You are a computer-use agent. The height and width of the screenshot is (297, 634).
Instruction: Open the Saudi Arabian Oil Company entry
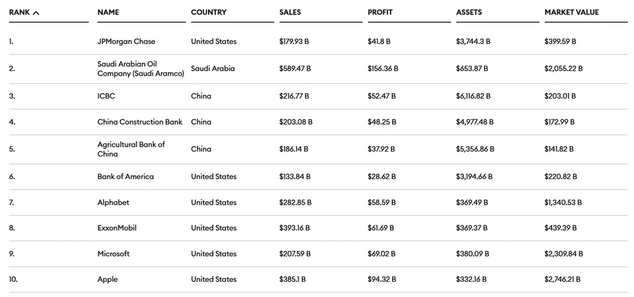141,69
